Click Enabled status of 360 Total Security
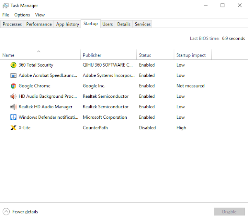The height and width of the screenshot is (220, 248). tap(147, 65)
